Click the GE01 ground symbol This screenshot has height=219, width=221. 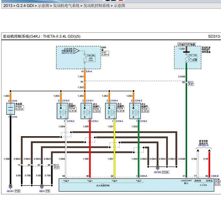coord(42,186)
